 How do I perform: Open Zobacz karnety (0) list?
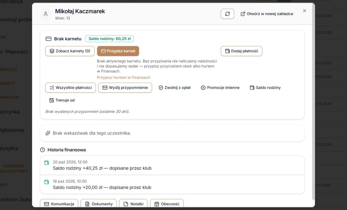pos(70,51)
